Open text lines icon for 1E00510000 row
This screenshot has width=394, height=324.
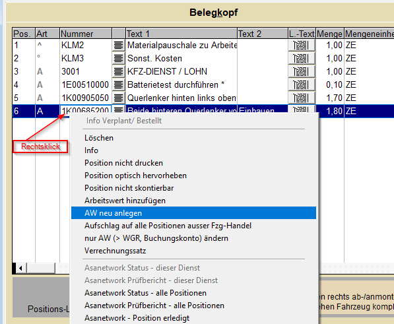[x=119, y=84]
